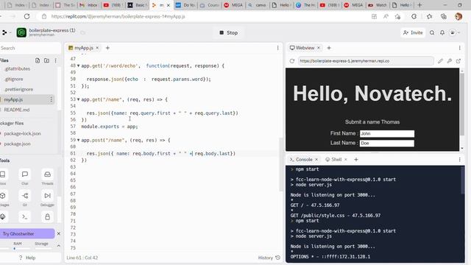This screenshot has width=471, height=265.
Task: Open package-lock.json file
Action: [22, 133]
